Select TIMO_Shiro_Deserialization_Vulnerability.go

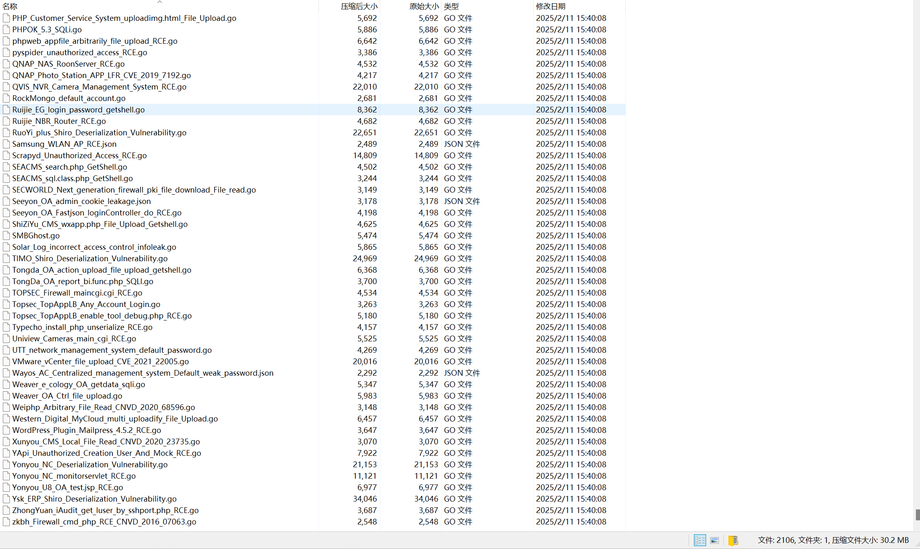click(90, 258)
